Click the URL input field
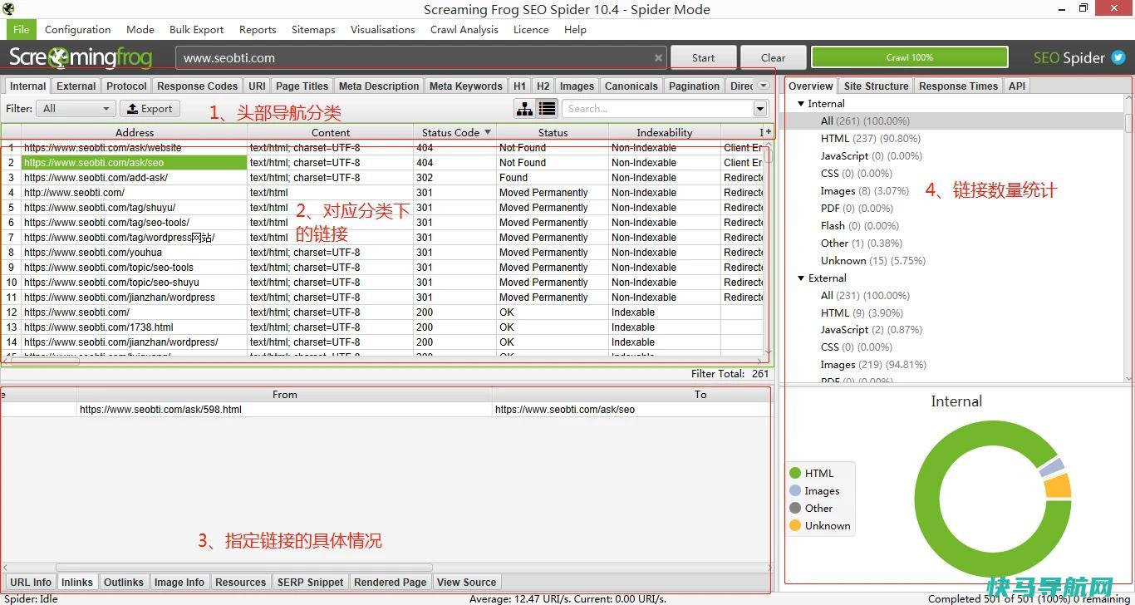Image resolution: width=1135 pixels, height=605 pixels. point(420,57)
